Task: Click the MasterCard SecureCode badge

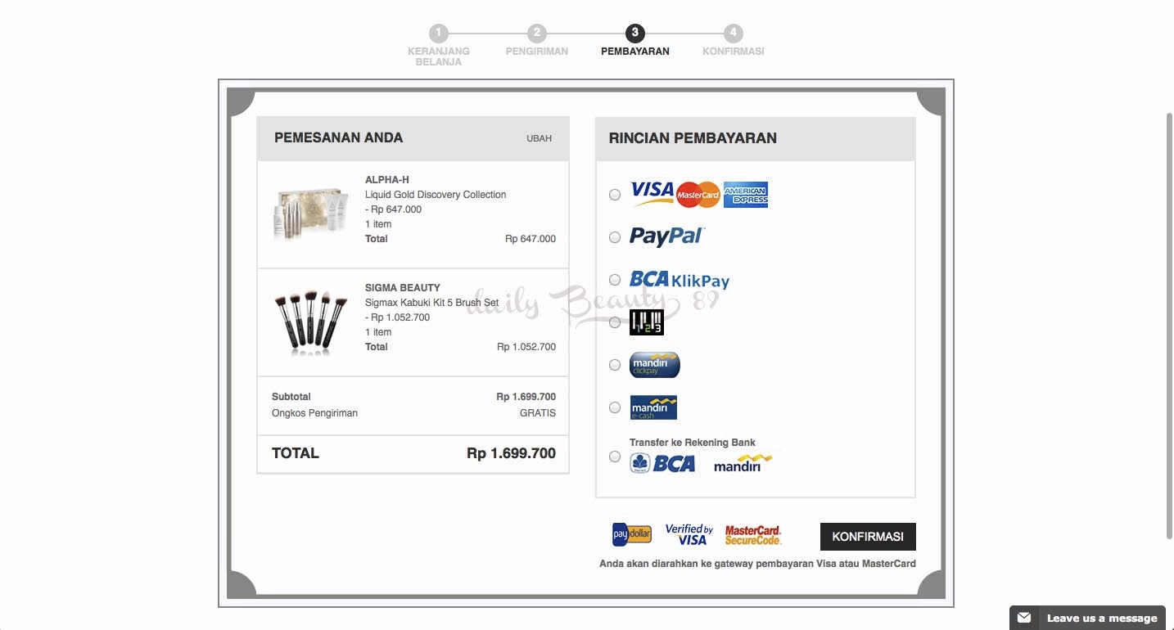Action: 753,535
